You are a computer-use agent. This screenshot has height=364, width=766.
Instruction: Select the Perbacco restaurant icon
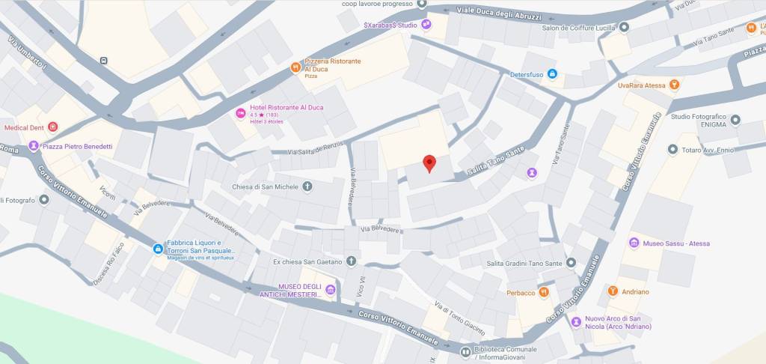544,292
